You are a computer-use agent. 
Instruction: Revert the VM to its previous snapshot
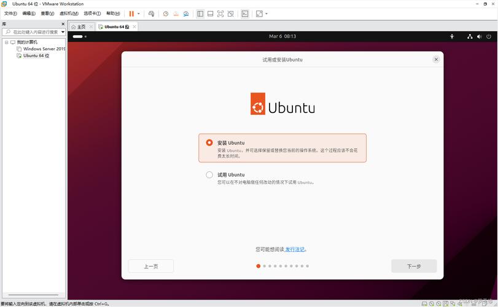tap(176, 14)
